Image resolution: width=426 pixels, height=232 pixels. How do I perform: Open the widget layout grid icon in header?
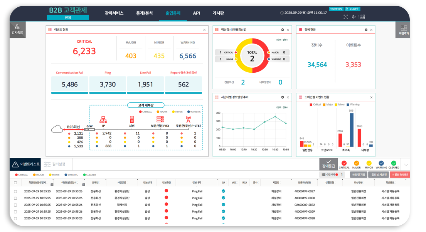point(363,17)
